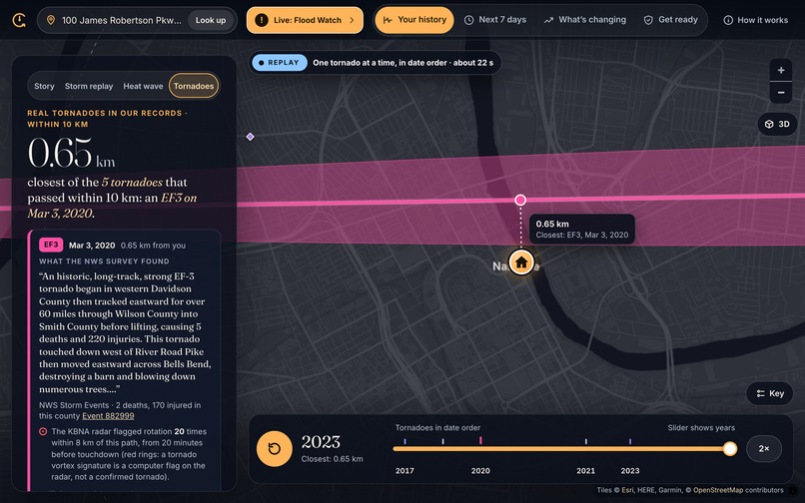
Task: Click the "5 tornadoes" highlighted text
Action: (x=132, y=183)
